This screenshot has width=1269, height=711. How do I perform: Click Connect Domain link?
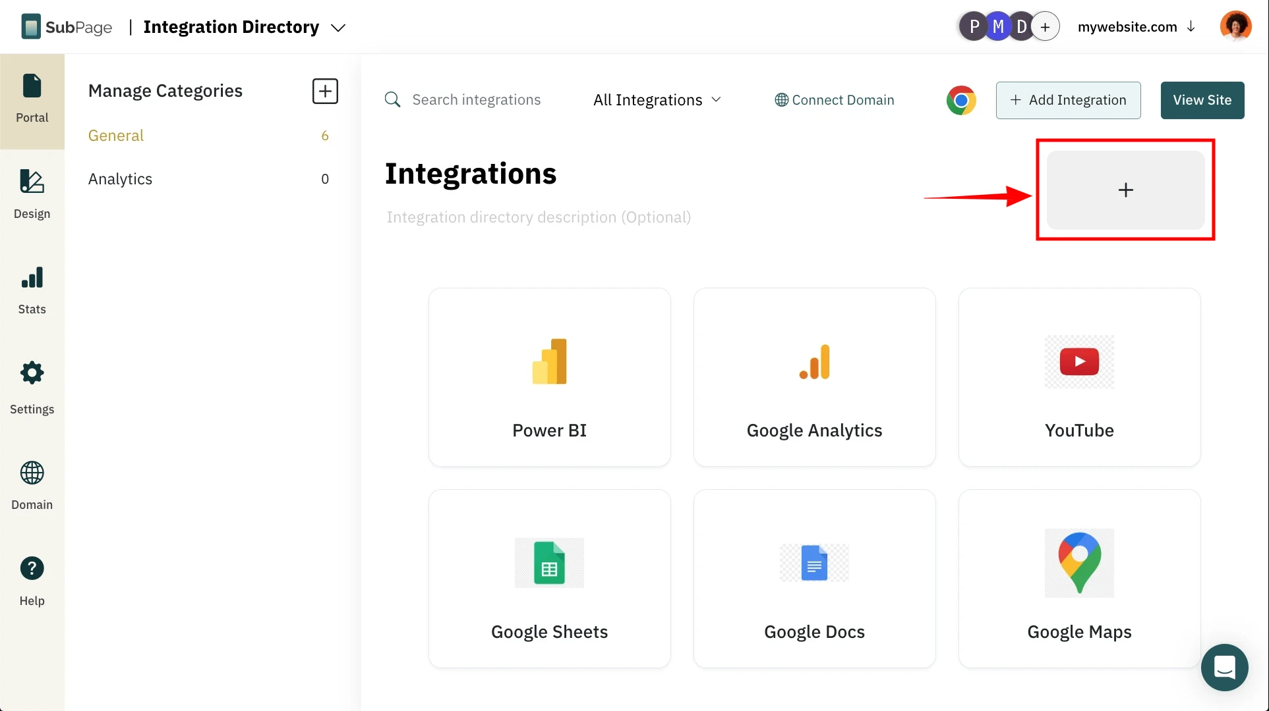(835, 100)
